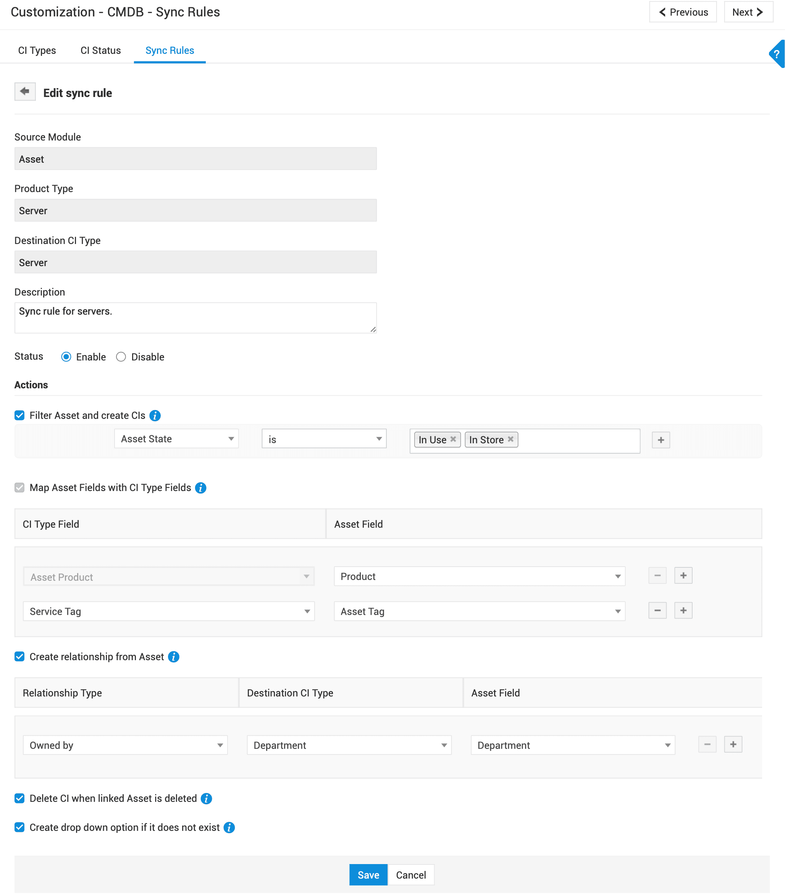Open the Asset Tag field dropdown

(479, 611)
